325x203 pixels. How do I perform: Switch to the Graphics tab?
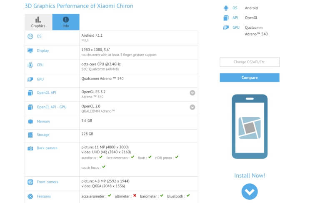point(38,22)
